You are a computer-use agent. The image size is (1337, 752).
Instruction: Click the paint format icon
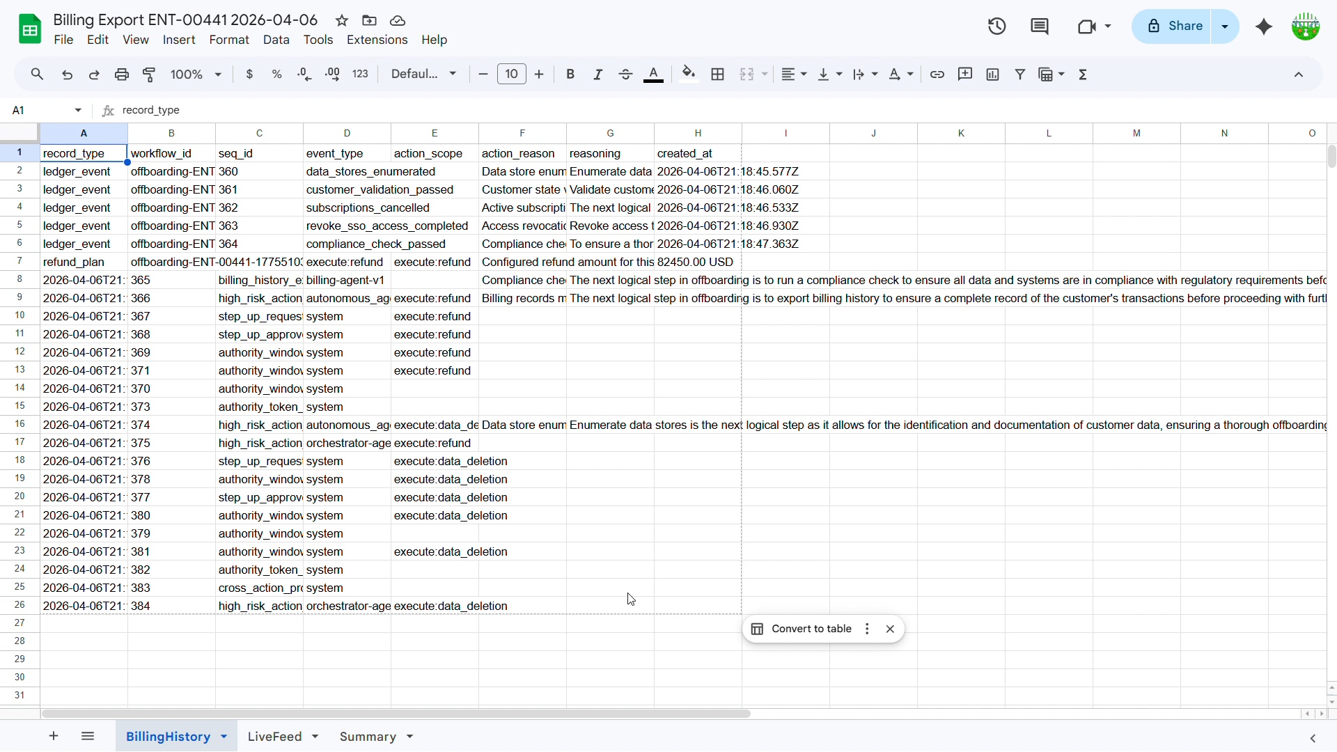[150, 75]
